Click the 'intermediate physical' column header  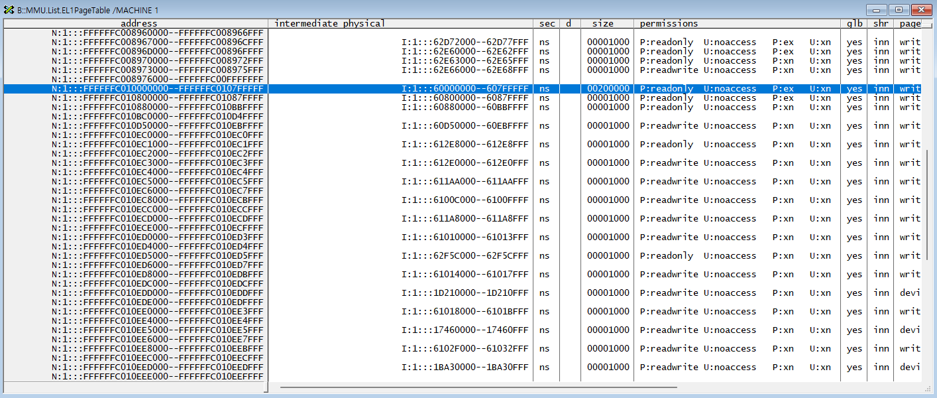tap(329, 23)
